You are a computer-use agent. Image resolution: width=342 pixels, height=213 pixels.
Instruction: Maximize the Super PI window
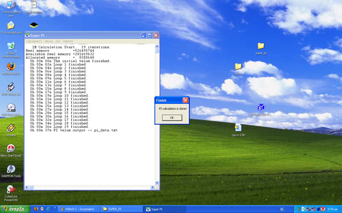point(150,36)
